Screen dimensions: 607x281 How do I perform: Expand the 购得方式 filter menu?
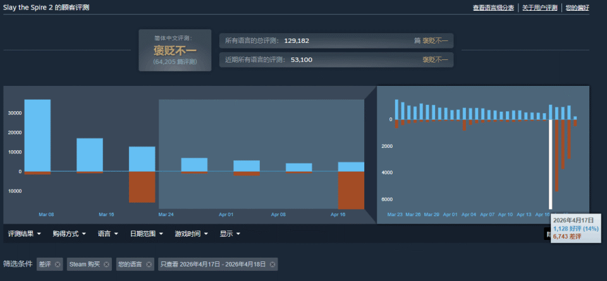pos(68,234)
